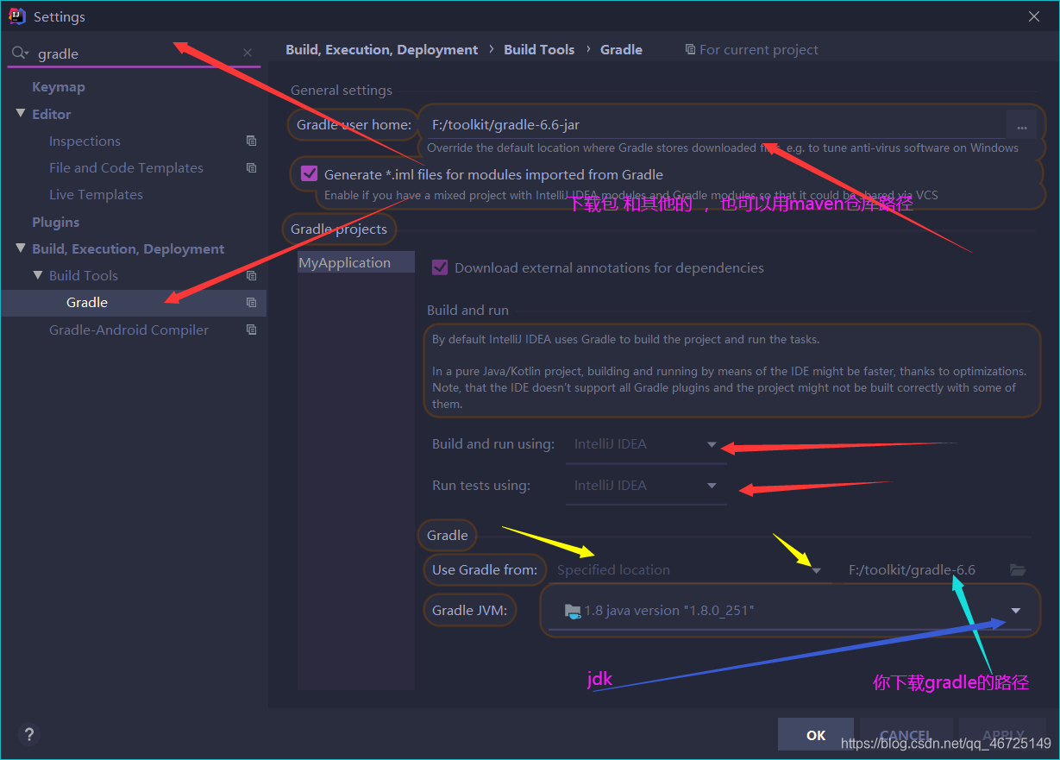Open search history dropdown by magnifier
Screen dimensions: 1060x760
click(x=27, y=54)
